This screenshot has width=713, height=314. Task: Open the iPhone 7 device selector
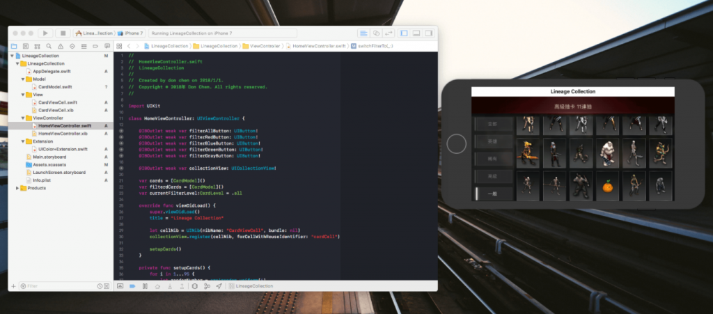point(131,33)
